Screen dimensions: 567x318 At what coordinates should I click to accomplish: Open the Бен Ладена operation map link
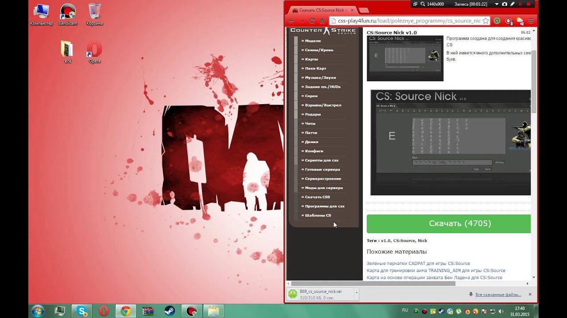[x=435, y=277]
